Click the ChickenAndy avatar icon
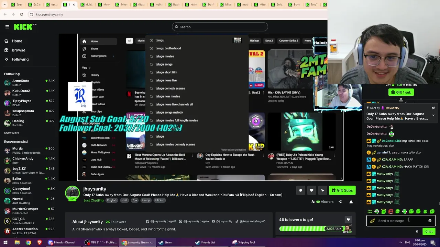Image resolution: width=440 pixels, height=247 pixels. (x=7, y=161)
